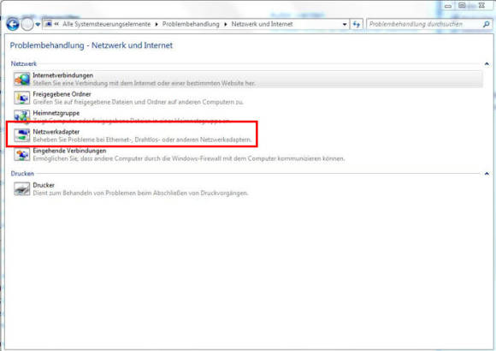The image size is (496, 351).
Task: Select the Netzwerkadapter icon
Action: [x=22, y=135]
